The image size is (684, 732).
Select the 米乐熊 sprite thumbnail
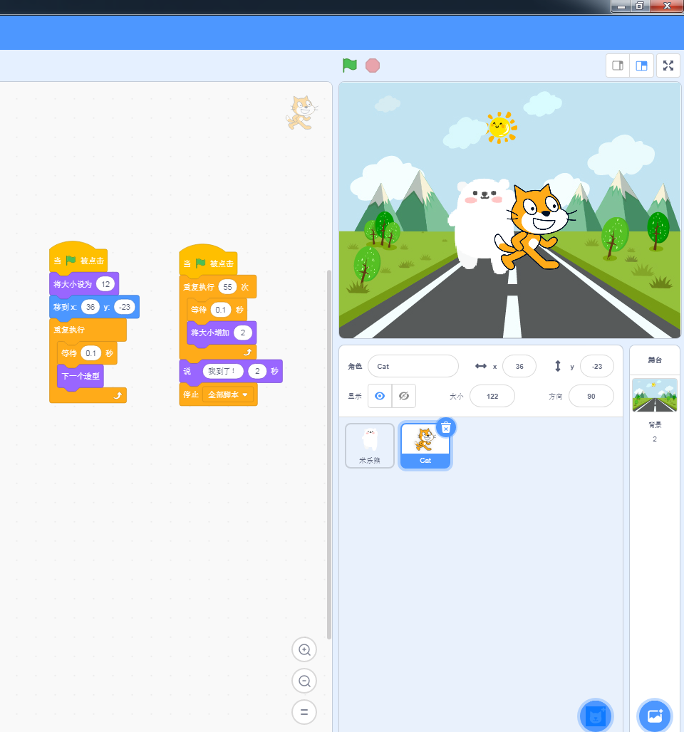pos(370,445)
